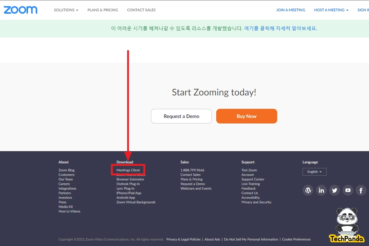Download the Meetings Client
369x246 pixels.
[x=129, y=170]
